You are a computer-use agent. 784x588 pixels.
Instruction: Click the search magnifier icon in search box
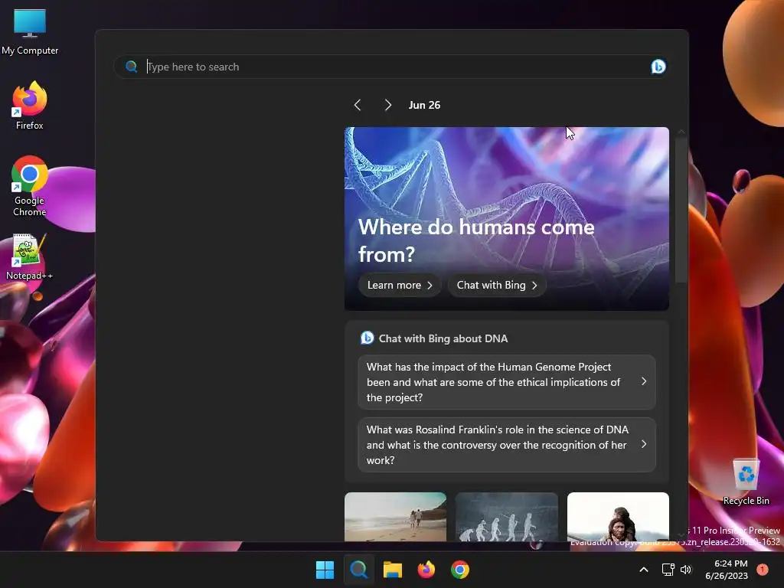click(x=131, y=67)
